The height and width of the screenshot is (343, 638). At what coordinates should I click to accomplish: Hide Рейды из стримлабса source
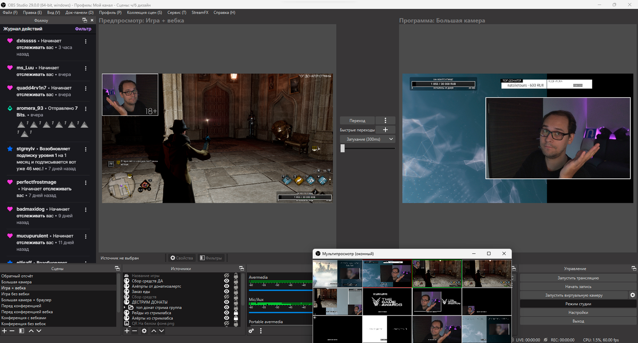(x=226, y=313)
